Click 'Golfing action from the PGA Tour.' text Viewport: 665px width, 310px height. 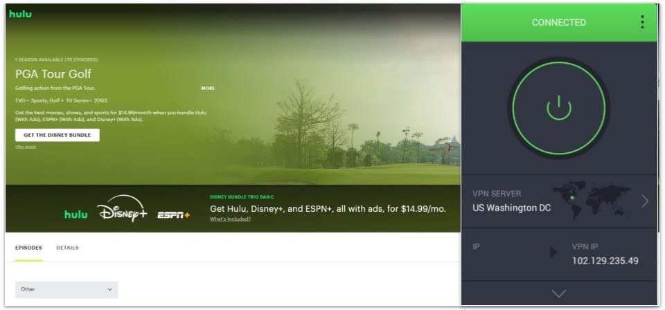pos(55,88)
